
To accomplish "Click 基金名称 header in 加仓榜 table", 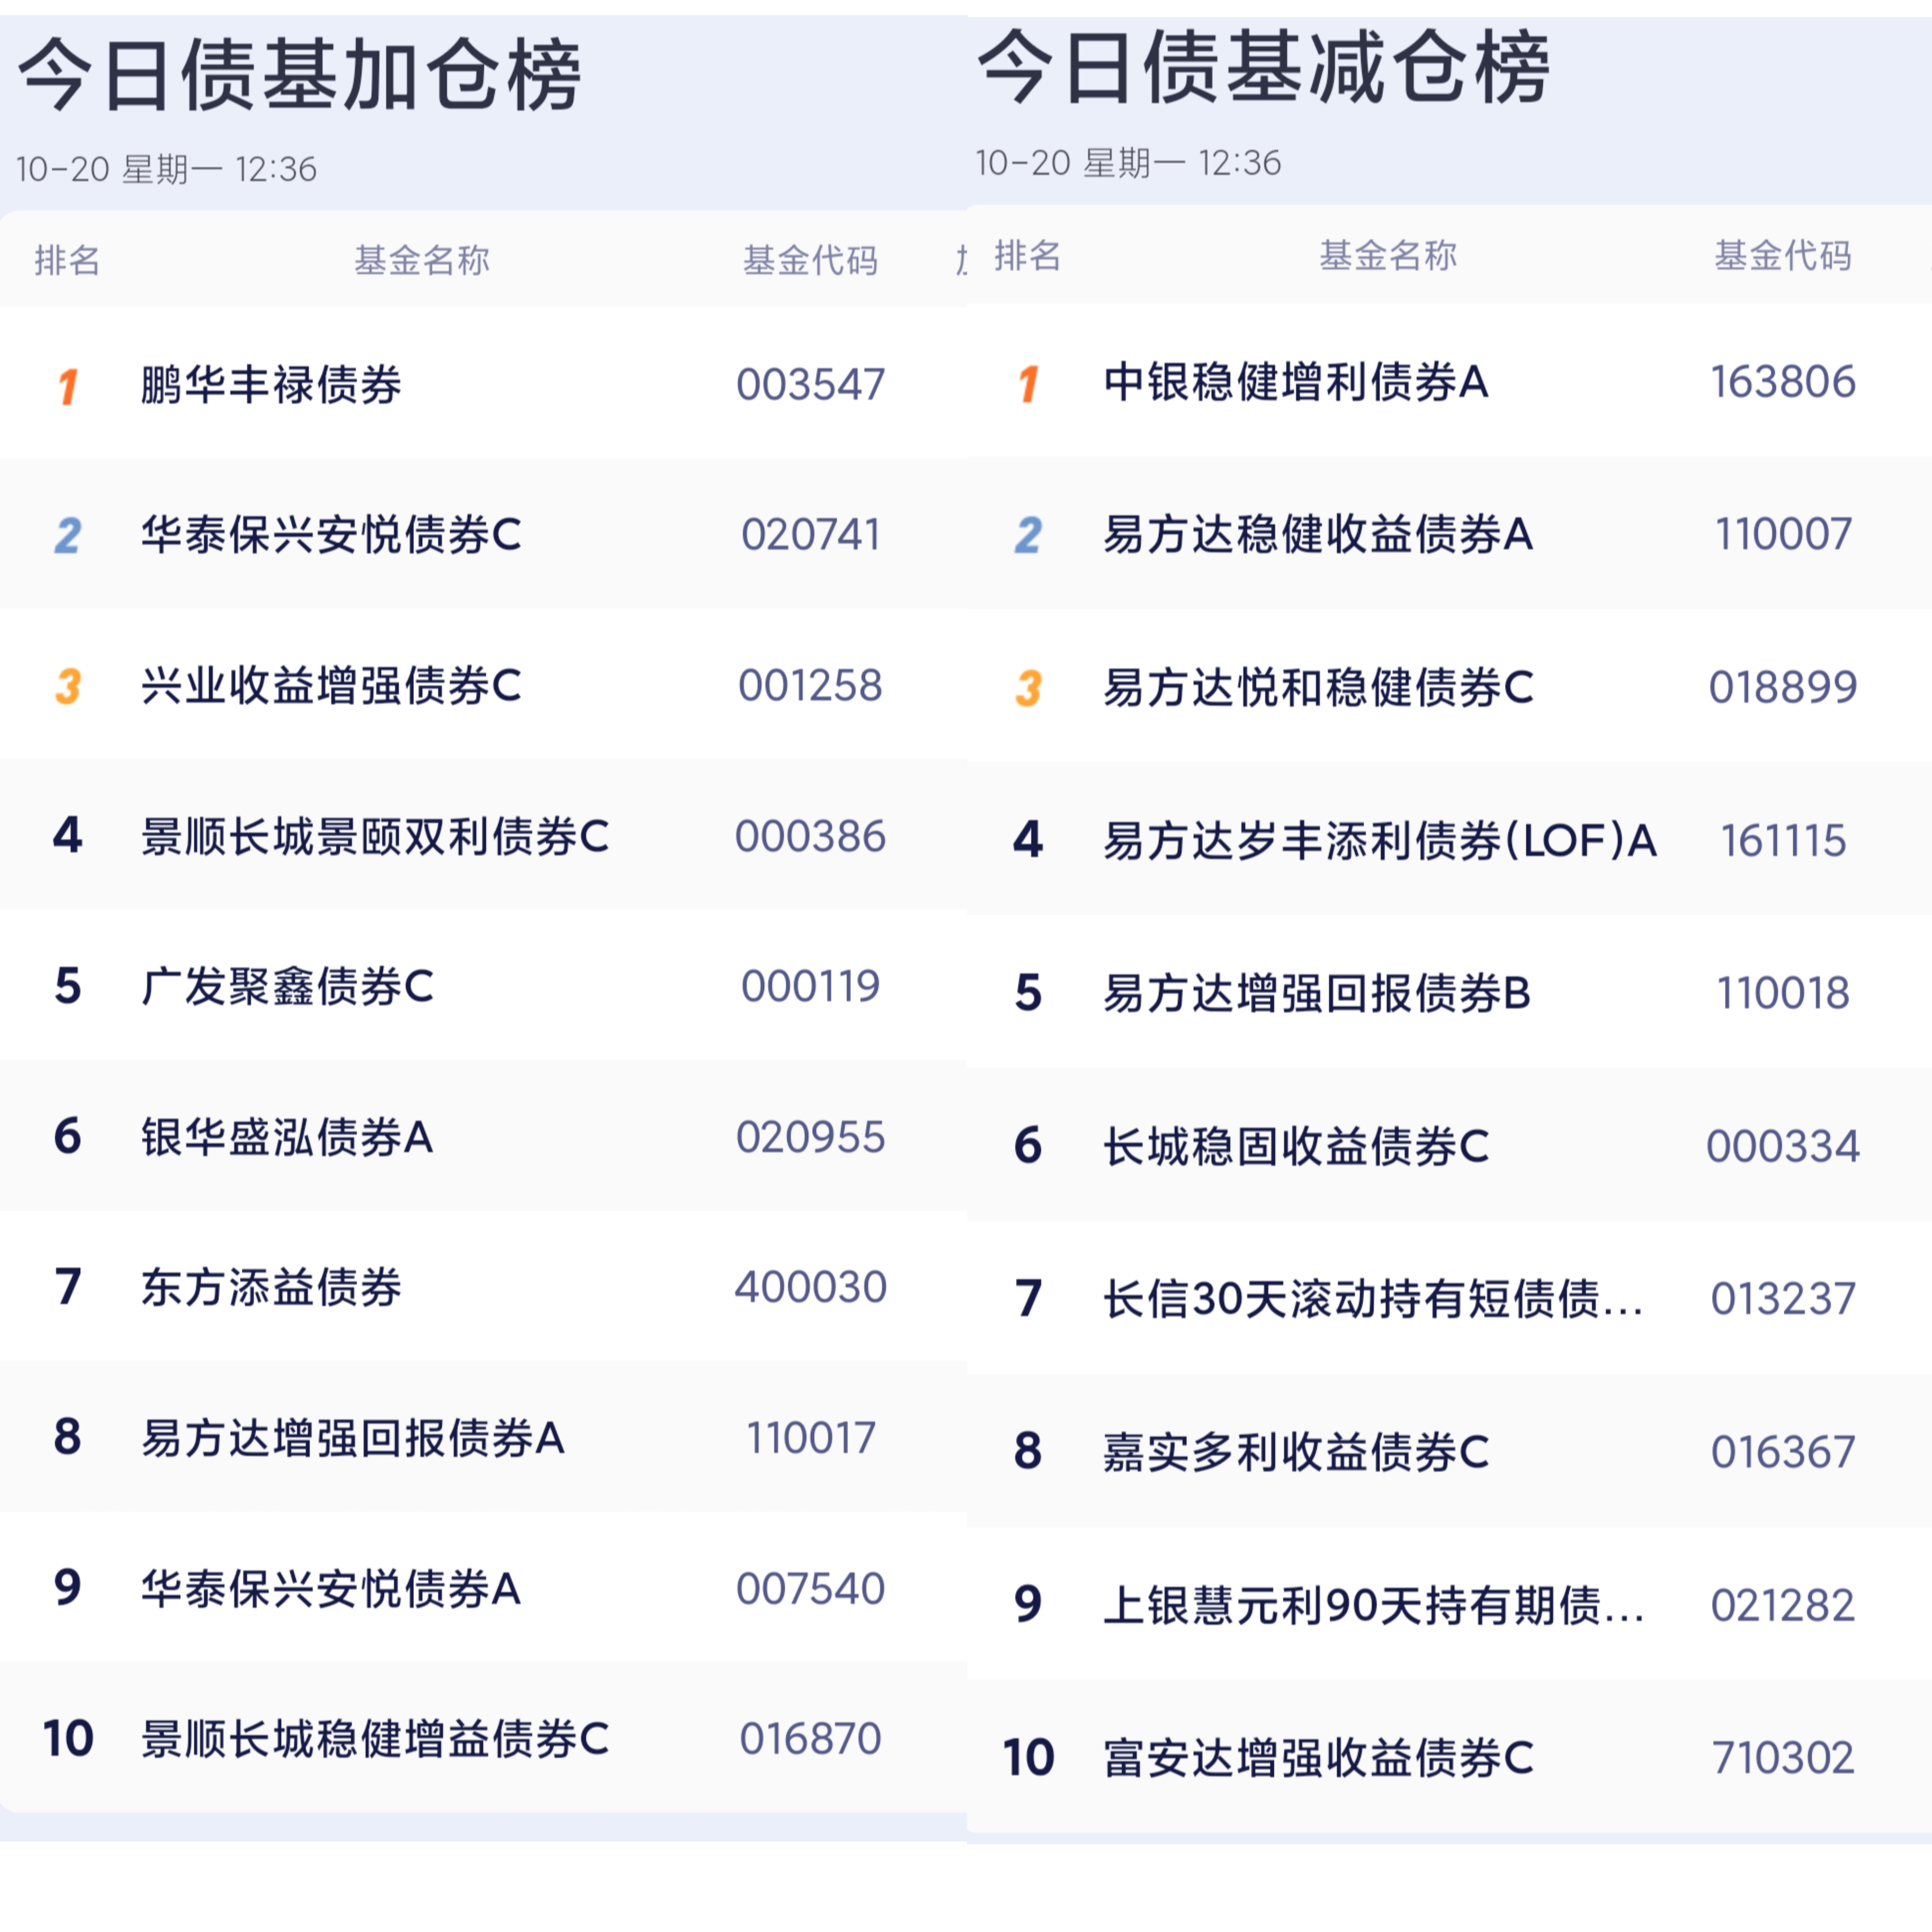I will (422, 260).
